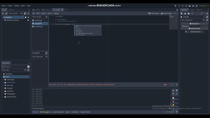Viewport: 210px width, 118px height.
Task: Open Search Results bottom panel
Action: [58, 112]
